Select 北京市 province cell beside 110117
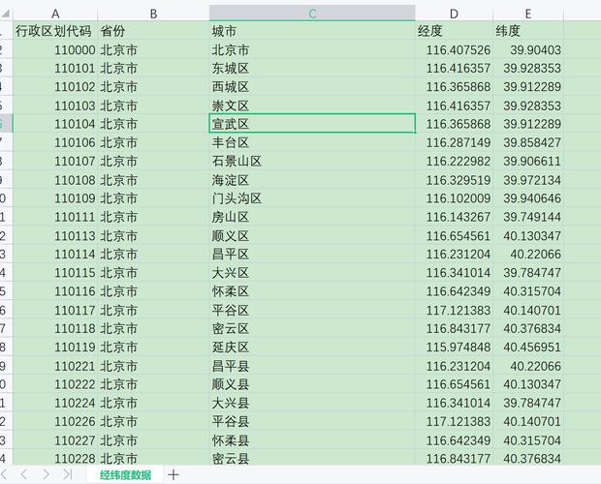This screenshot has width=601, height=484. click(153, 310)
